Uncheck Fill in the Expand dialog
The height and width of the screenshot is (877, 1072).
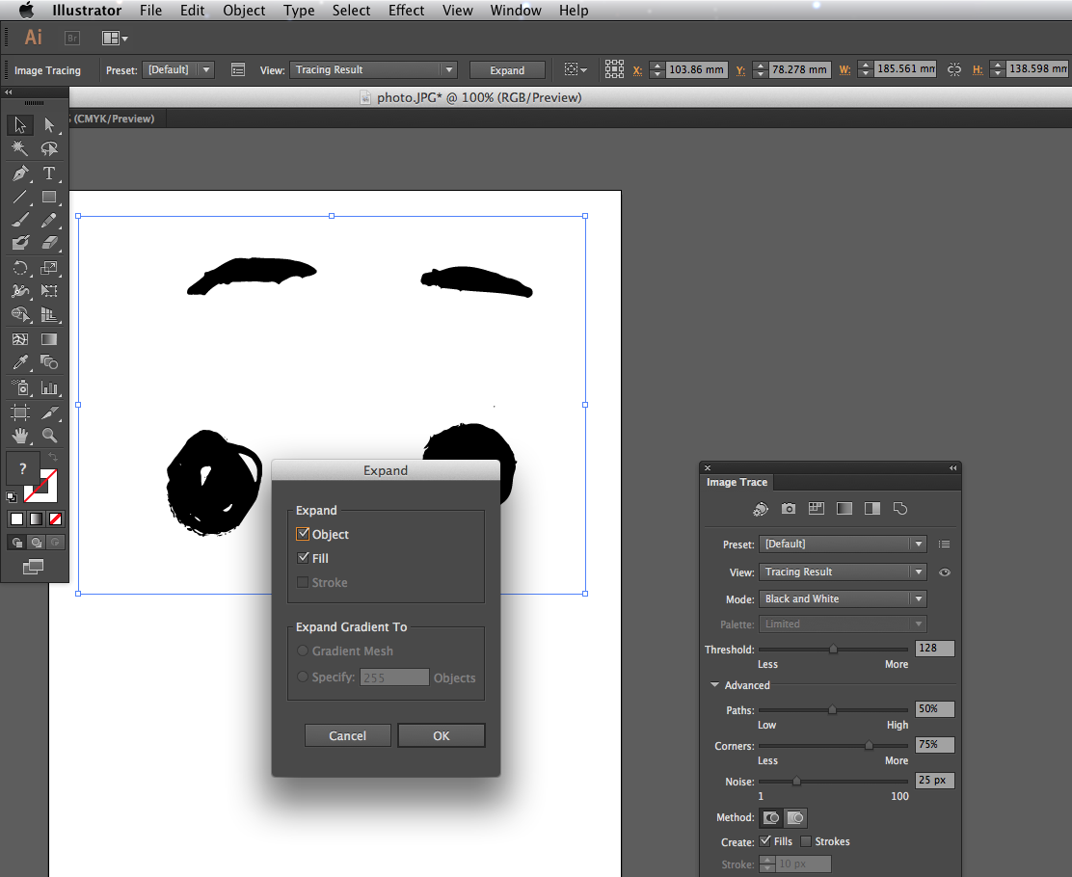[302, 558]
